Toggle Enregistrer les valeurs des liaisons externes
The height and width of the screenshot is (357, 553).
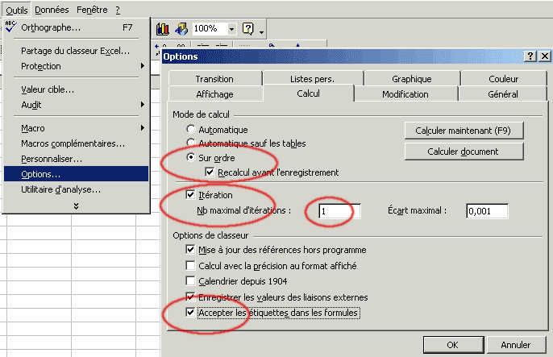(190, 297)
